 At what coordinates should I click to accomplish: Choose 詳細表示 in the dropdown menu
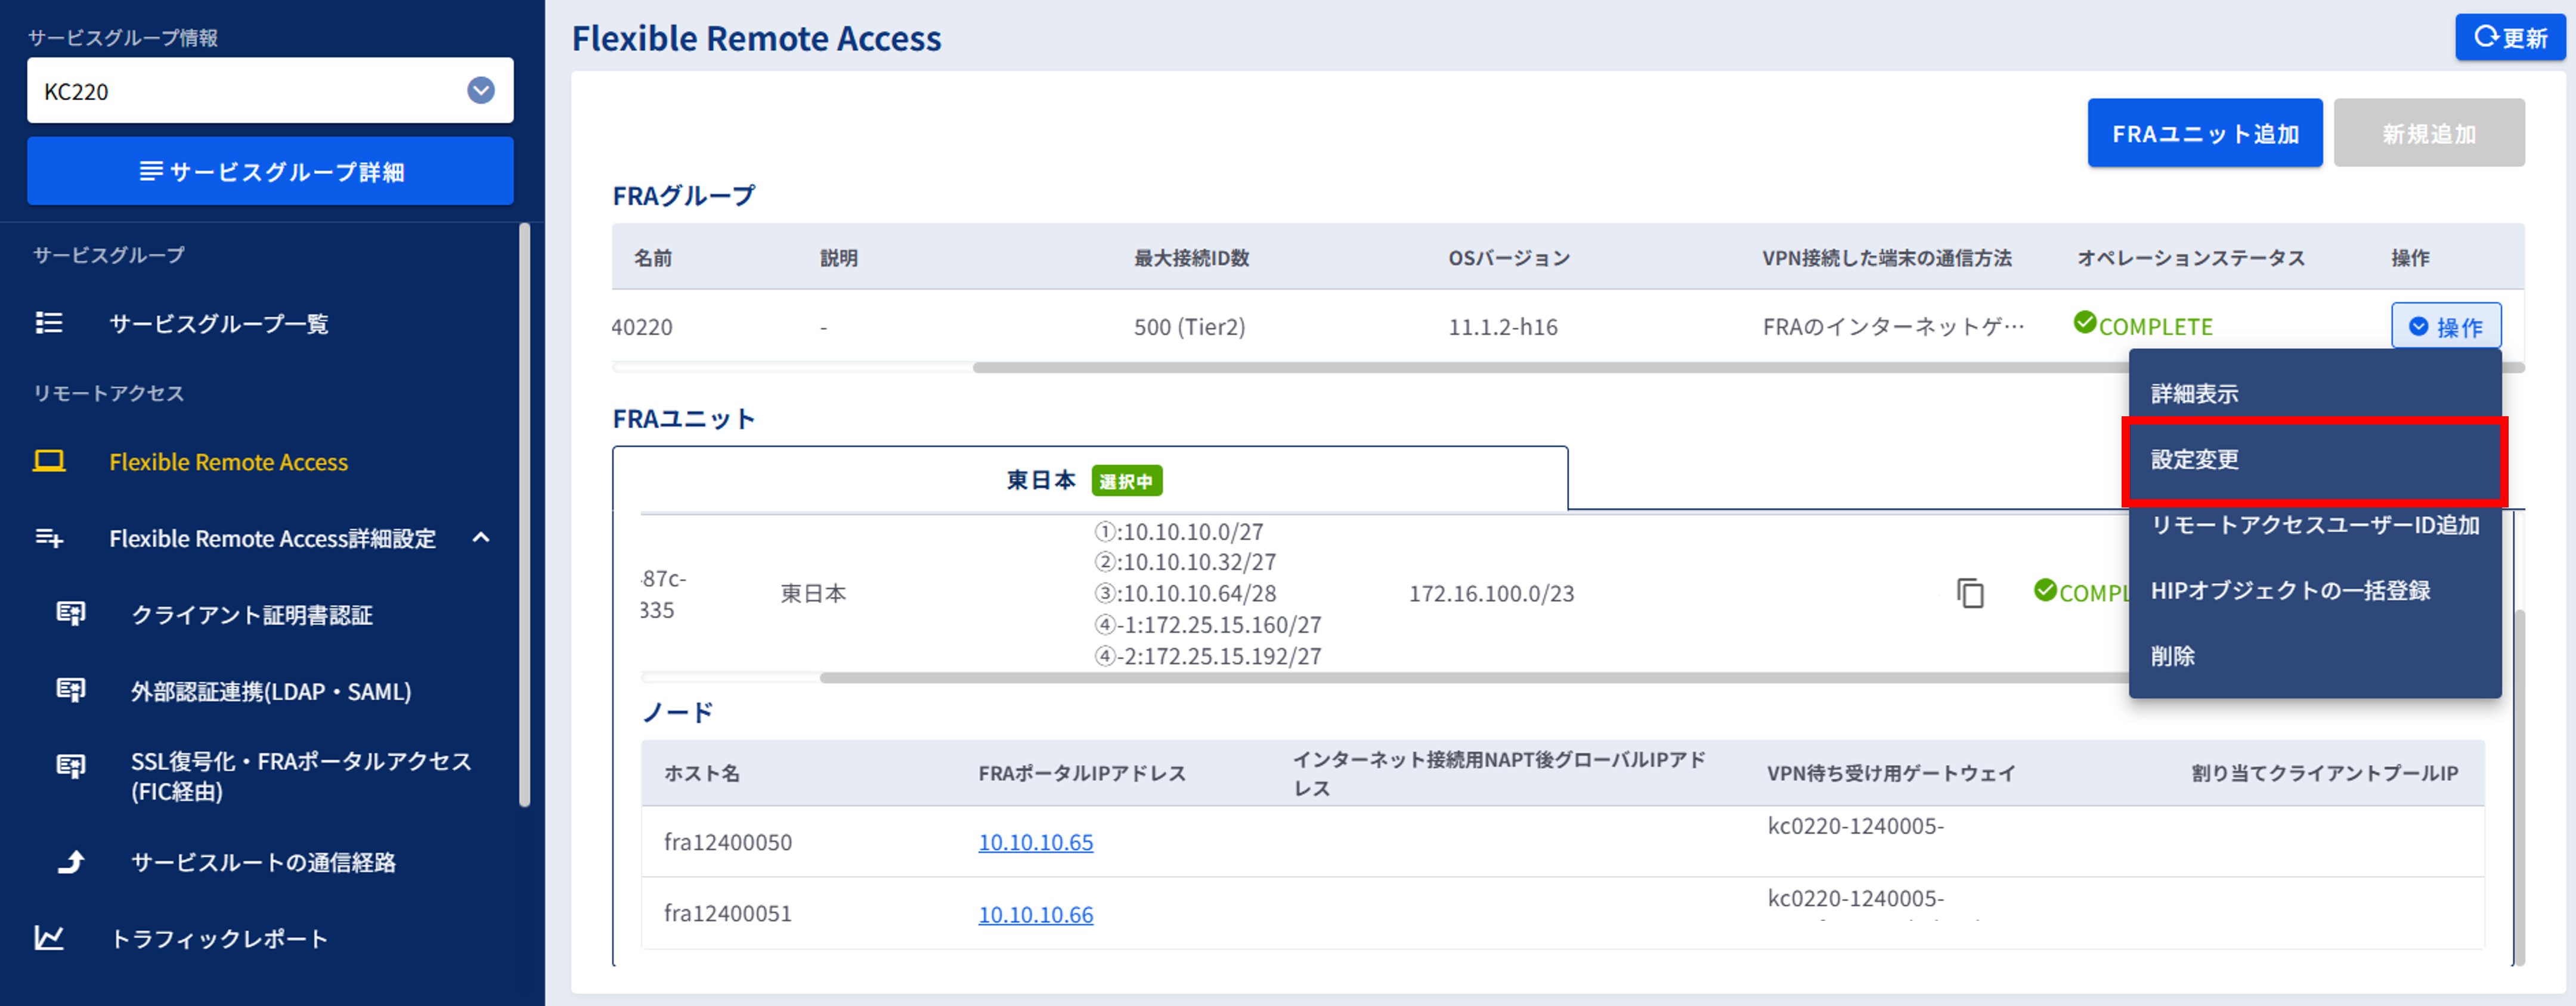pyautogui.click(x=2195, y=394)
